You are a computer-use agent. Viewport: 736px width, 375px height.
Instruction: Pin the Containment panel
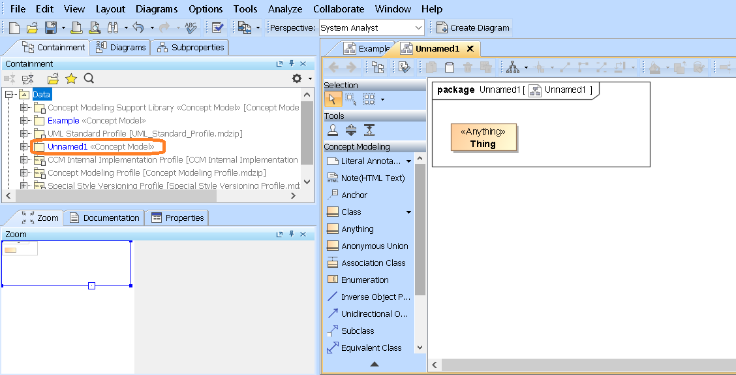tap(291, 64)
